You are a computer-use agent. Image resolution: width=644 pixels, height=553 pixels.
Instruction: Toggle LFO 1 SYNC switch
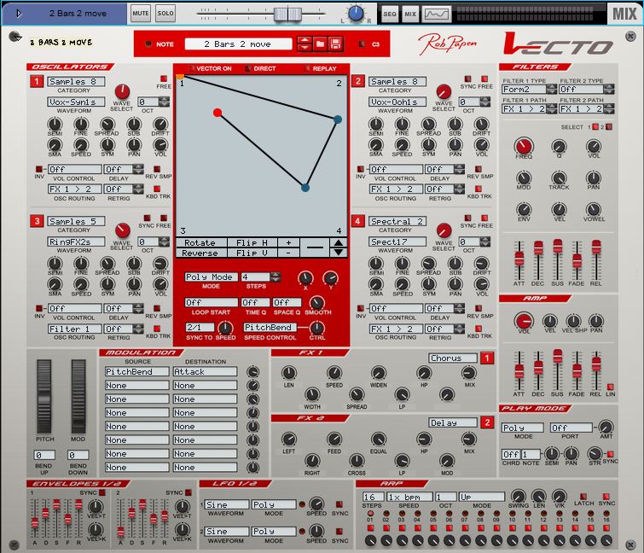[x=339, y=504]
